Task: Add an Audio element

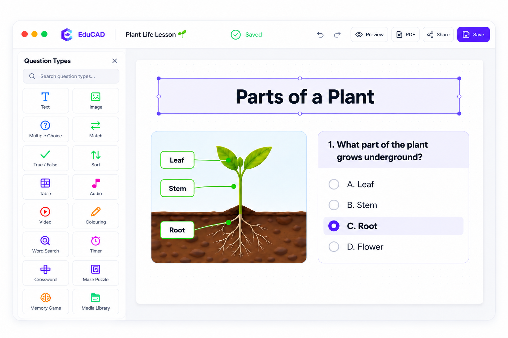Action: pos(96,187)
